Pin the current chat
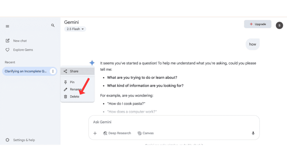The width and height of the screenshot is (287, 161). coord(72,82)
